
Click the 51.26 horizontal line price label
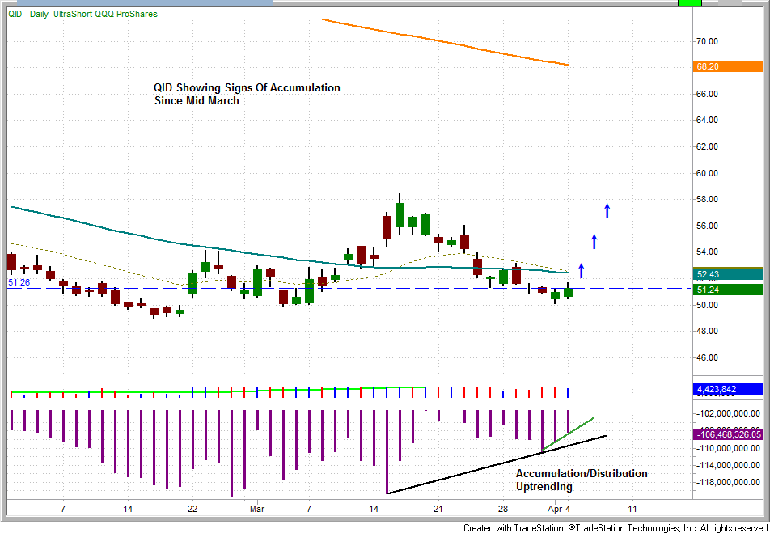click(19, 282)
